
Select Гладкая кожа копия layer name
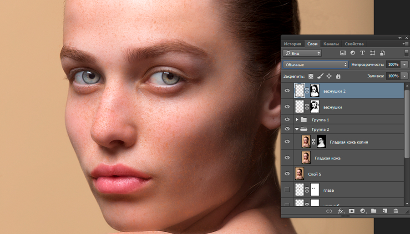point(349,142)
